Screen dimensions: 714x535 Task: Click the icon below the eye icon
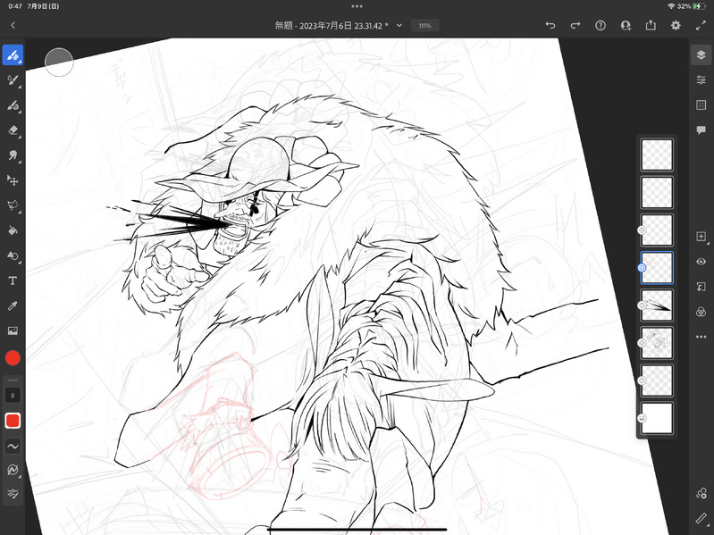(x=701, y=287)
